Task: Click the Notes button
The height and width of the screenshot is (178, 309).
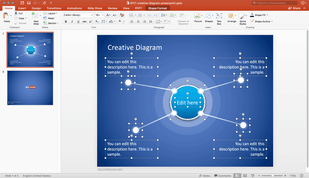Action: [206, 176]
